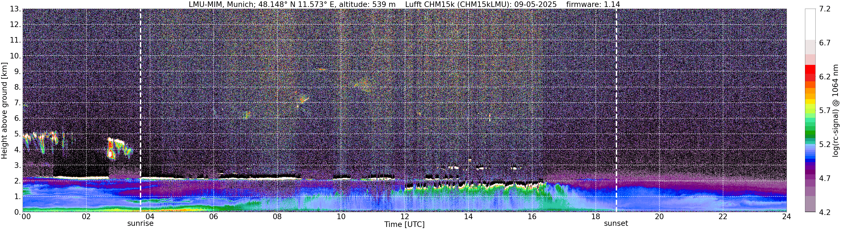Click the height axis tick label '11.'
Image resolution: width=841 pixels, height=230 pixels.
click(15, 40)
